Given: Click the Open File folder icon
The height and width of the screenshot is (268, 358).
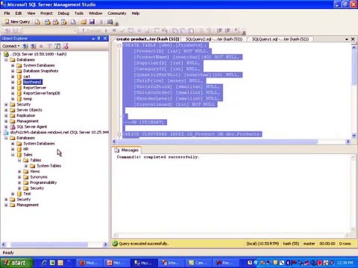Looking at the screenshot, I should click(84, 22).
